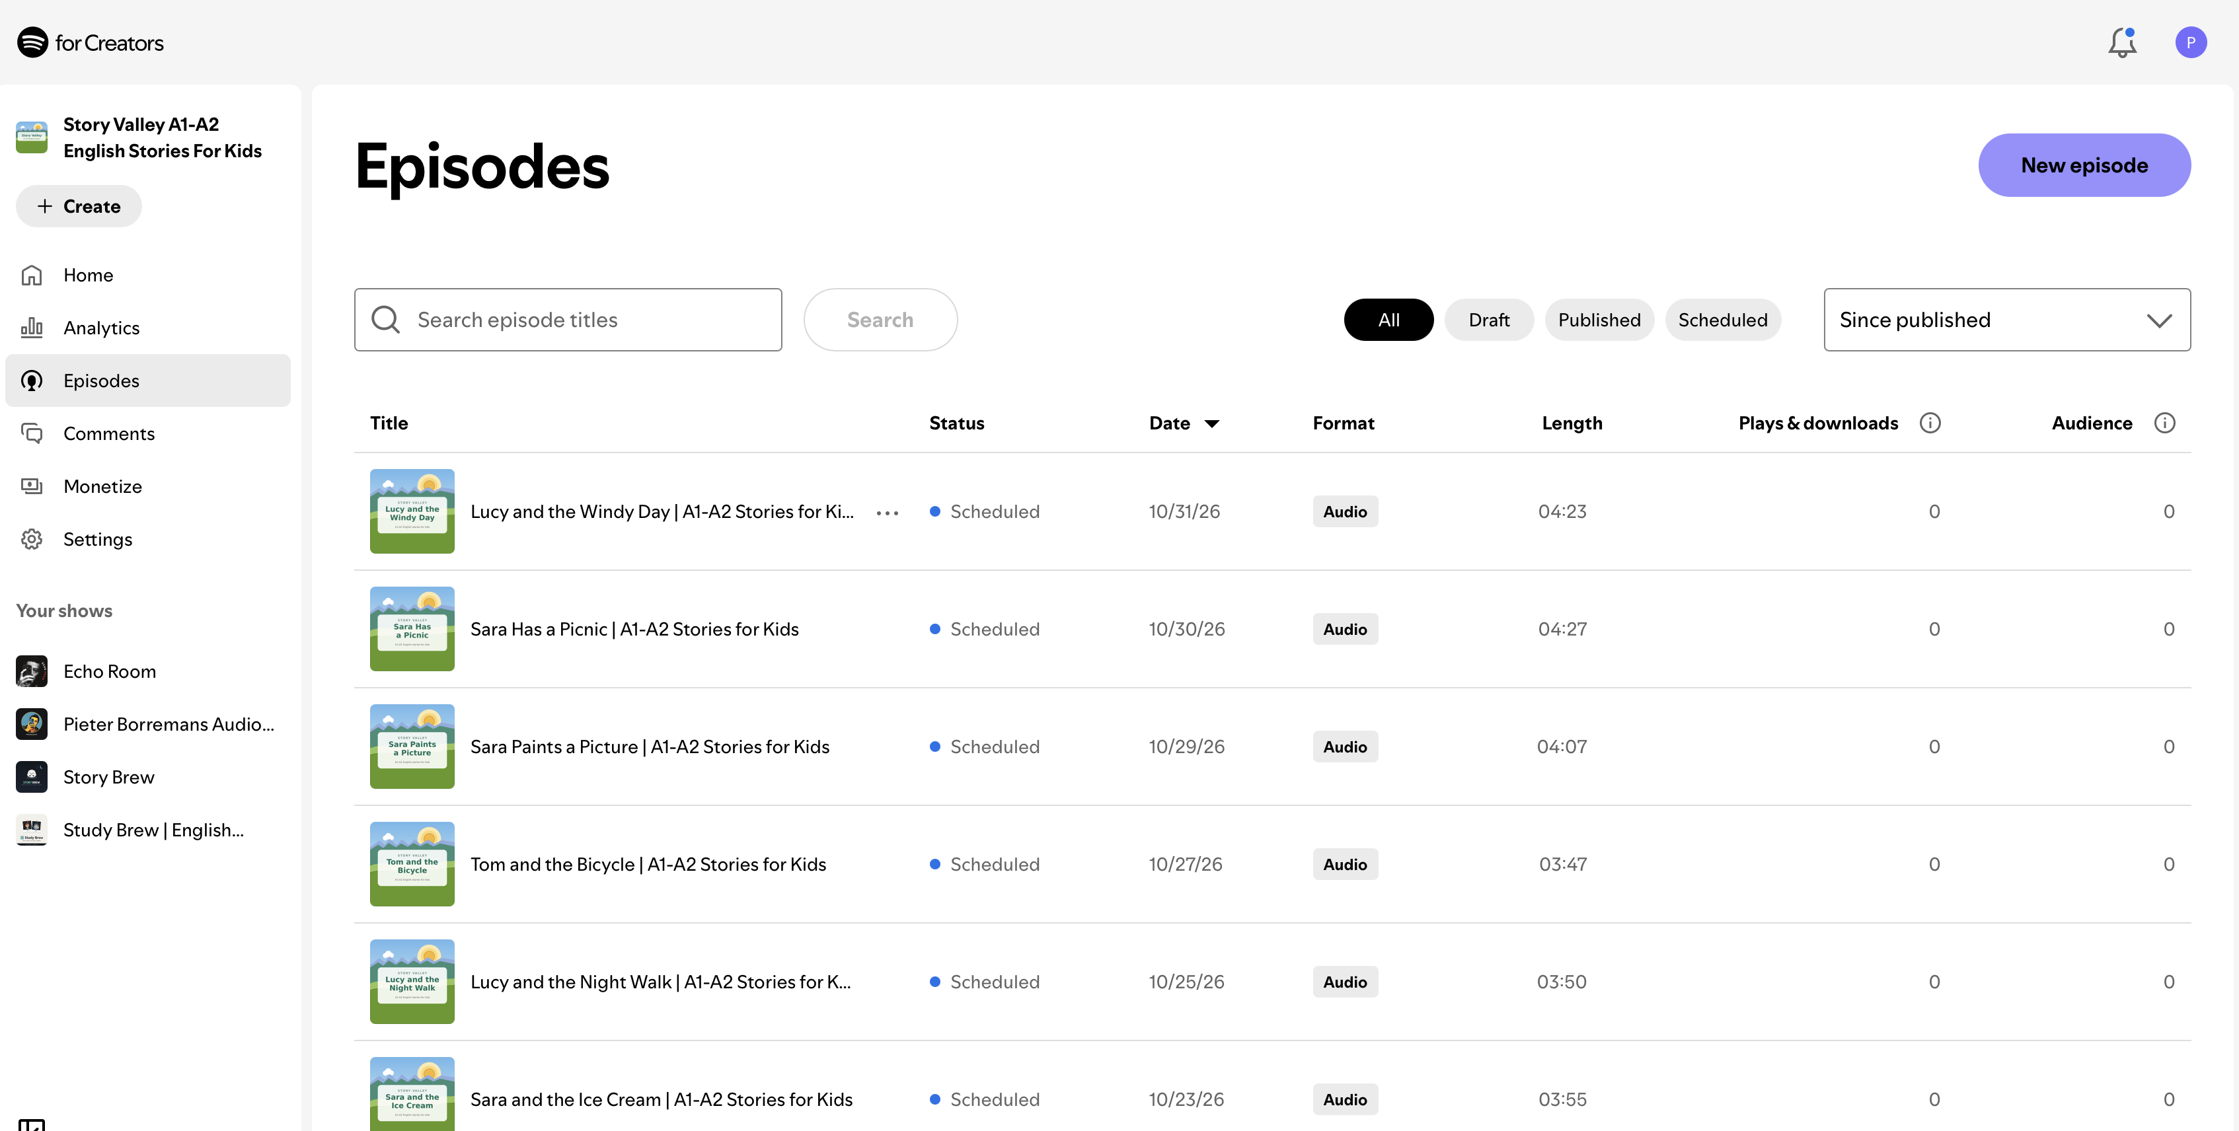Click the Audience info icon
2239x1131 pixels.
(x=2164, y=423)
